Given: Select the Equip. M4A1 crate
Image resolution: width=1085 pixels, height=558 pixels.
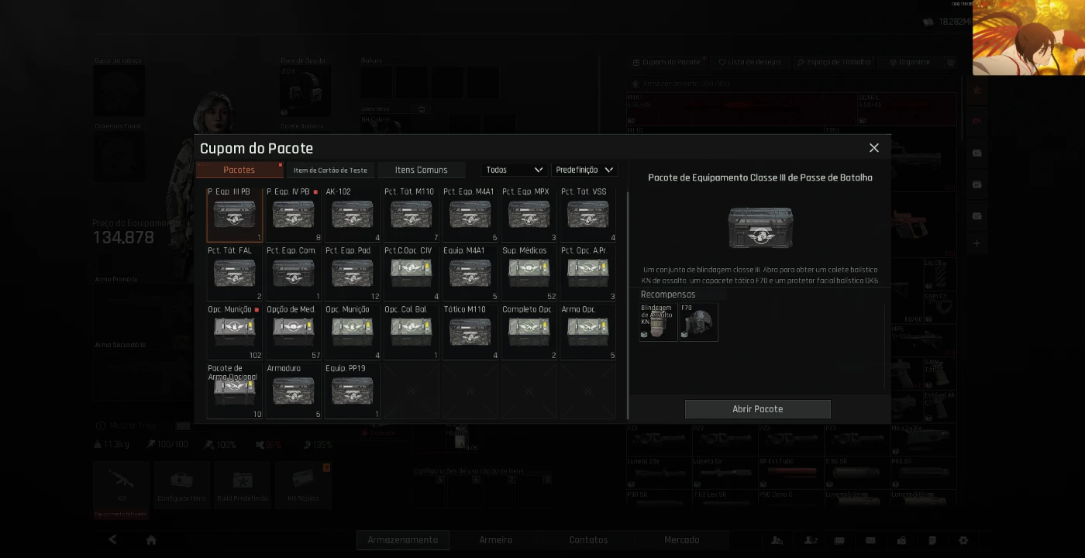Looking at the screenshot, I should (470, 274).
